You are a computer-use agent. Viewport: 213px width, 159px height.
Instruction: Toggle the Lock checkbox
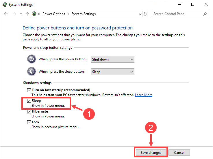click(29, 122)
